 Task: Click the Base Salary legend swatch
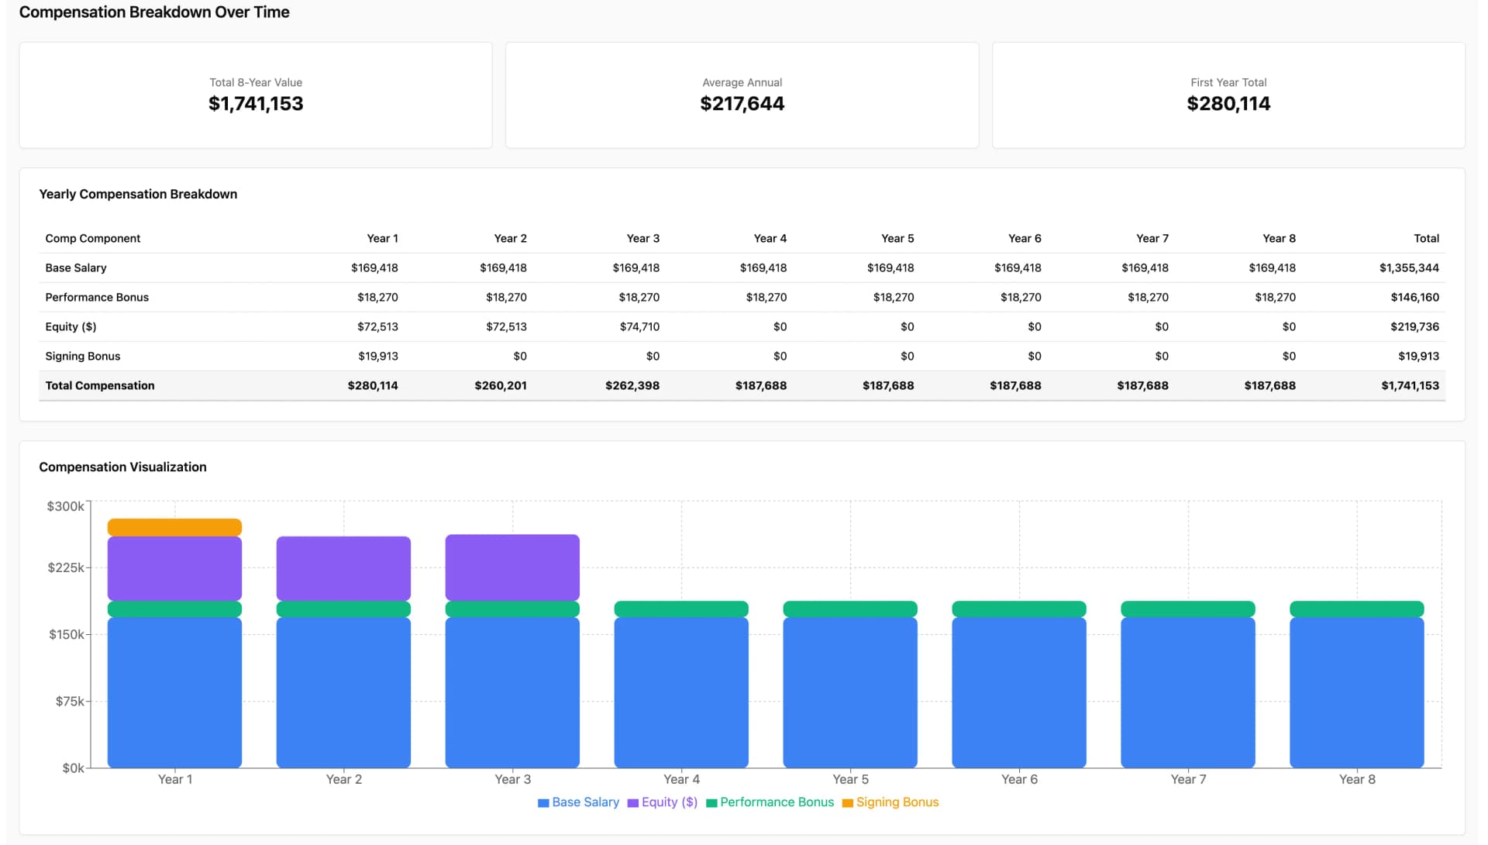tap(544, 802)
